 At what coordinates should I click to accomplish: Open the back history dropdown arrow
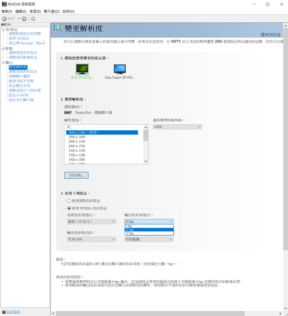tap(19, 19)
